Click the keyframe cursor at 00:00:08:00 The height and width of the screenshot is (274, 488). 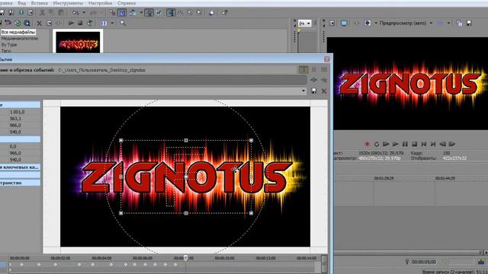pos(185,258)
